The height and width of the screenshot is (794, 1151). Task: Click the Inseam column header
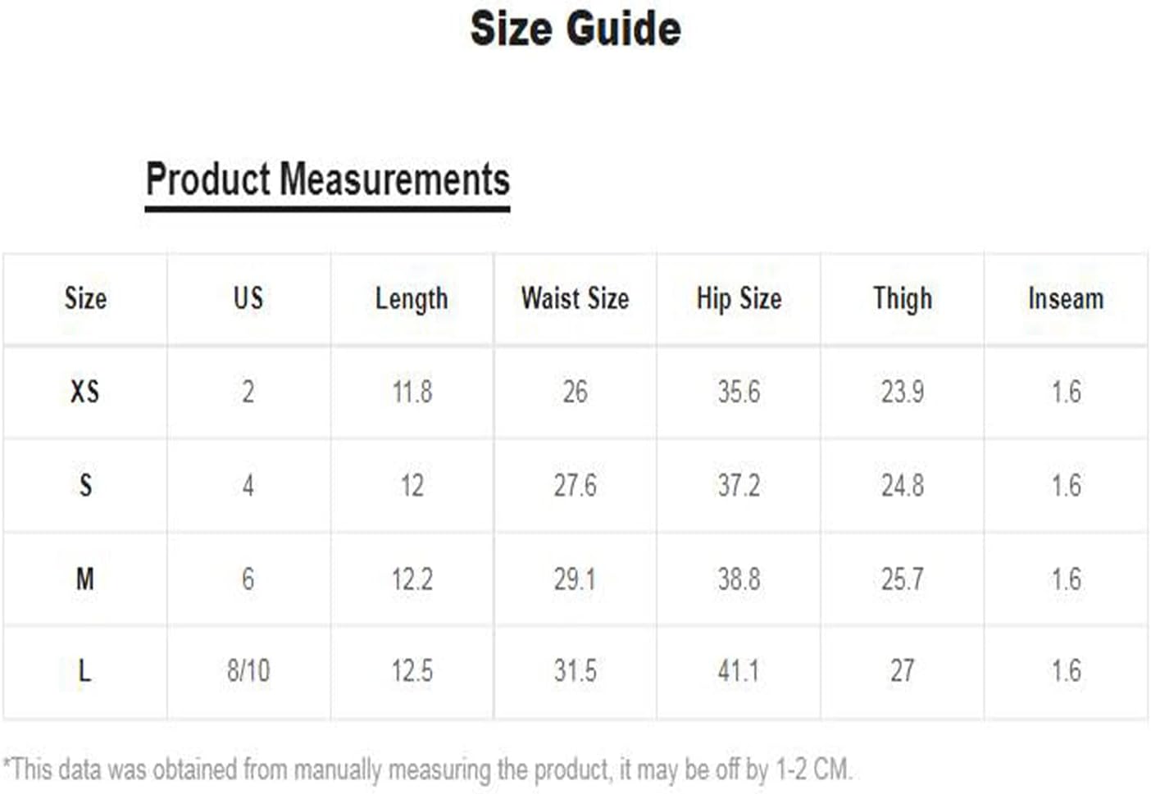1066,298
